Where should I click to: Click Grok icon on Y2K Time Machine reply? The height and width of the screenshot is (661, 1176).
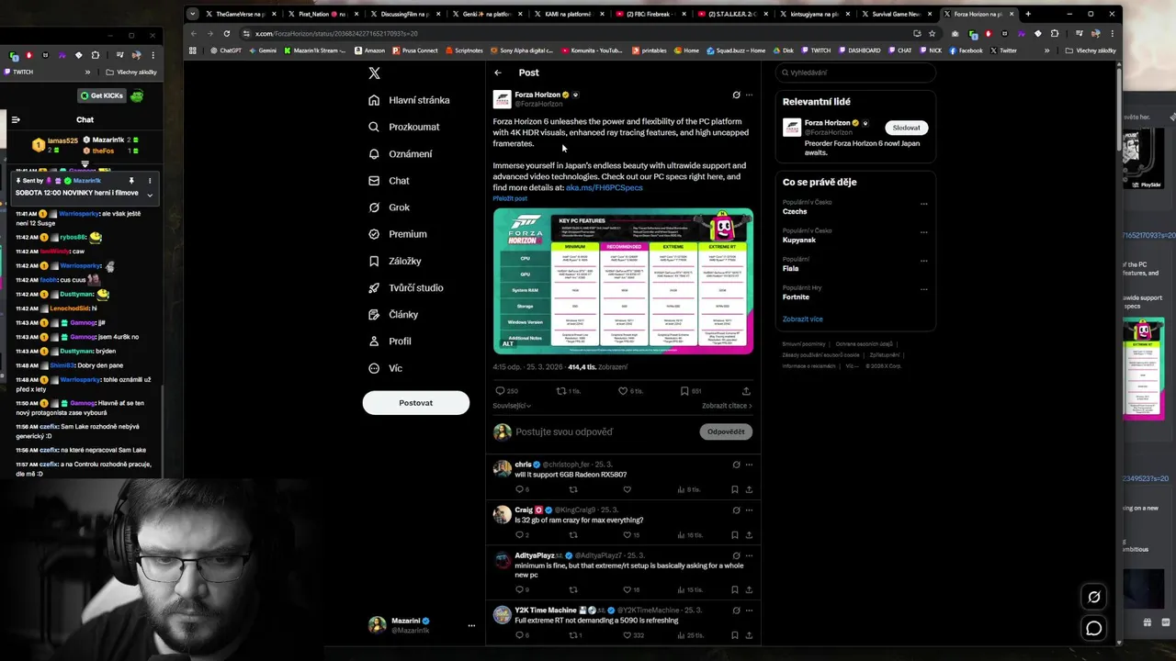pos(736,611)
